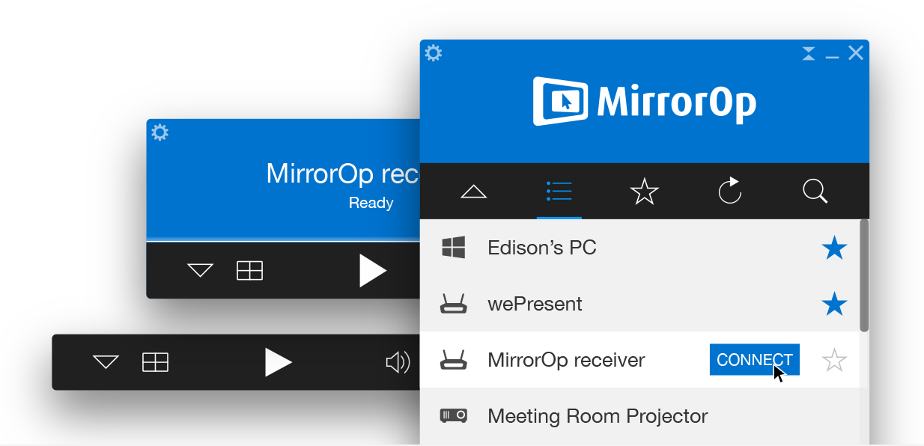This screenshot has height=446, width=924.
Task: Open settings gear in main MirrorOp window
Action: [434, 53]
